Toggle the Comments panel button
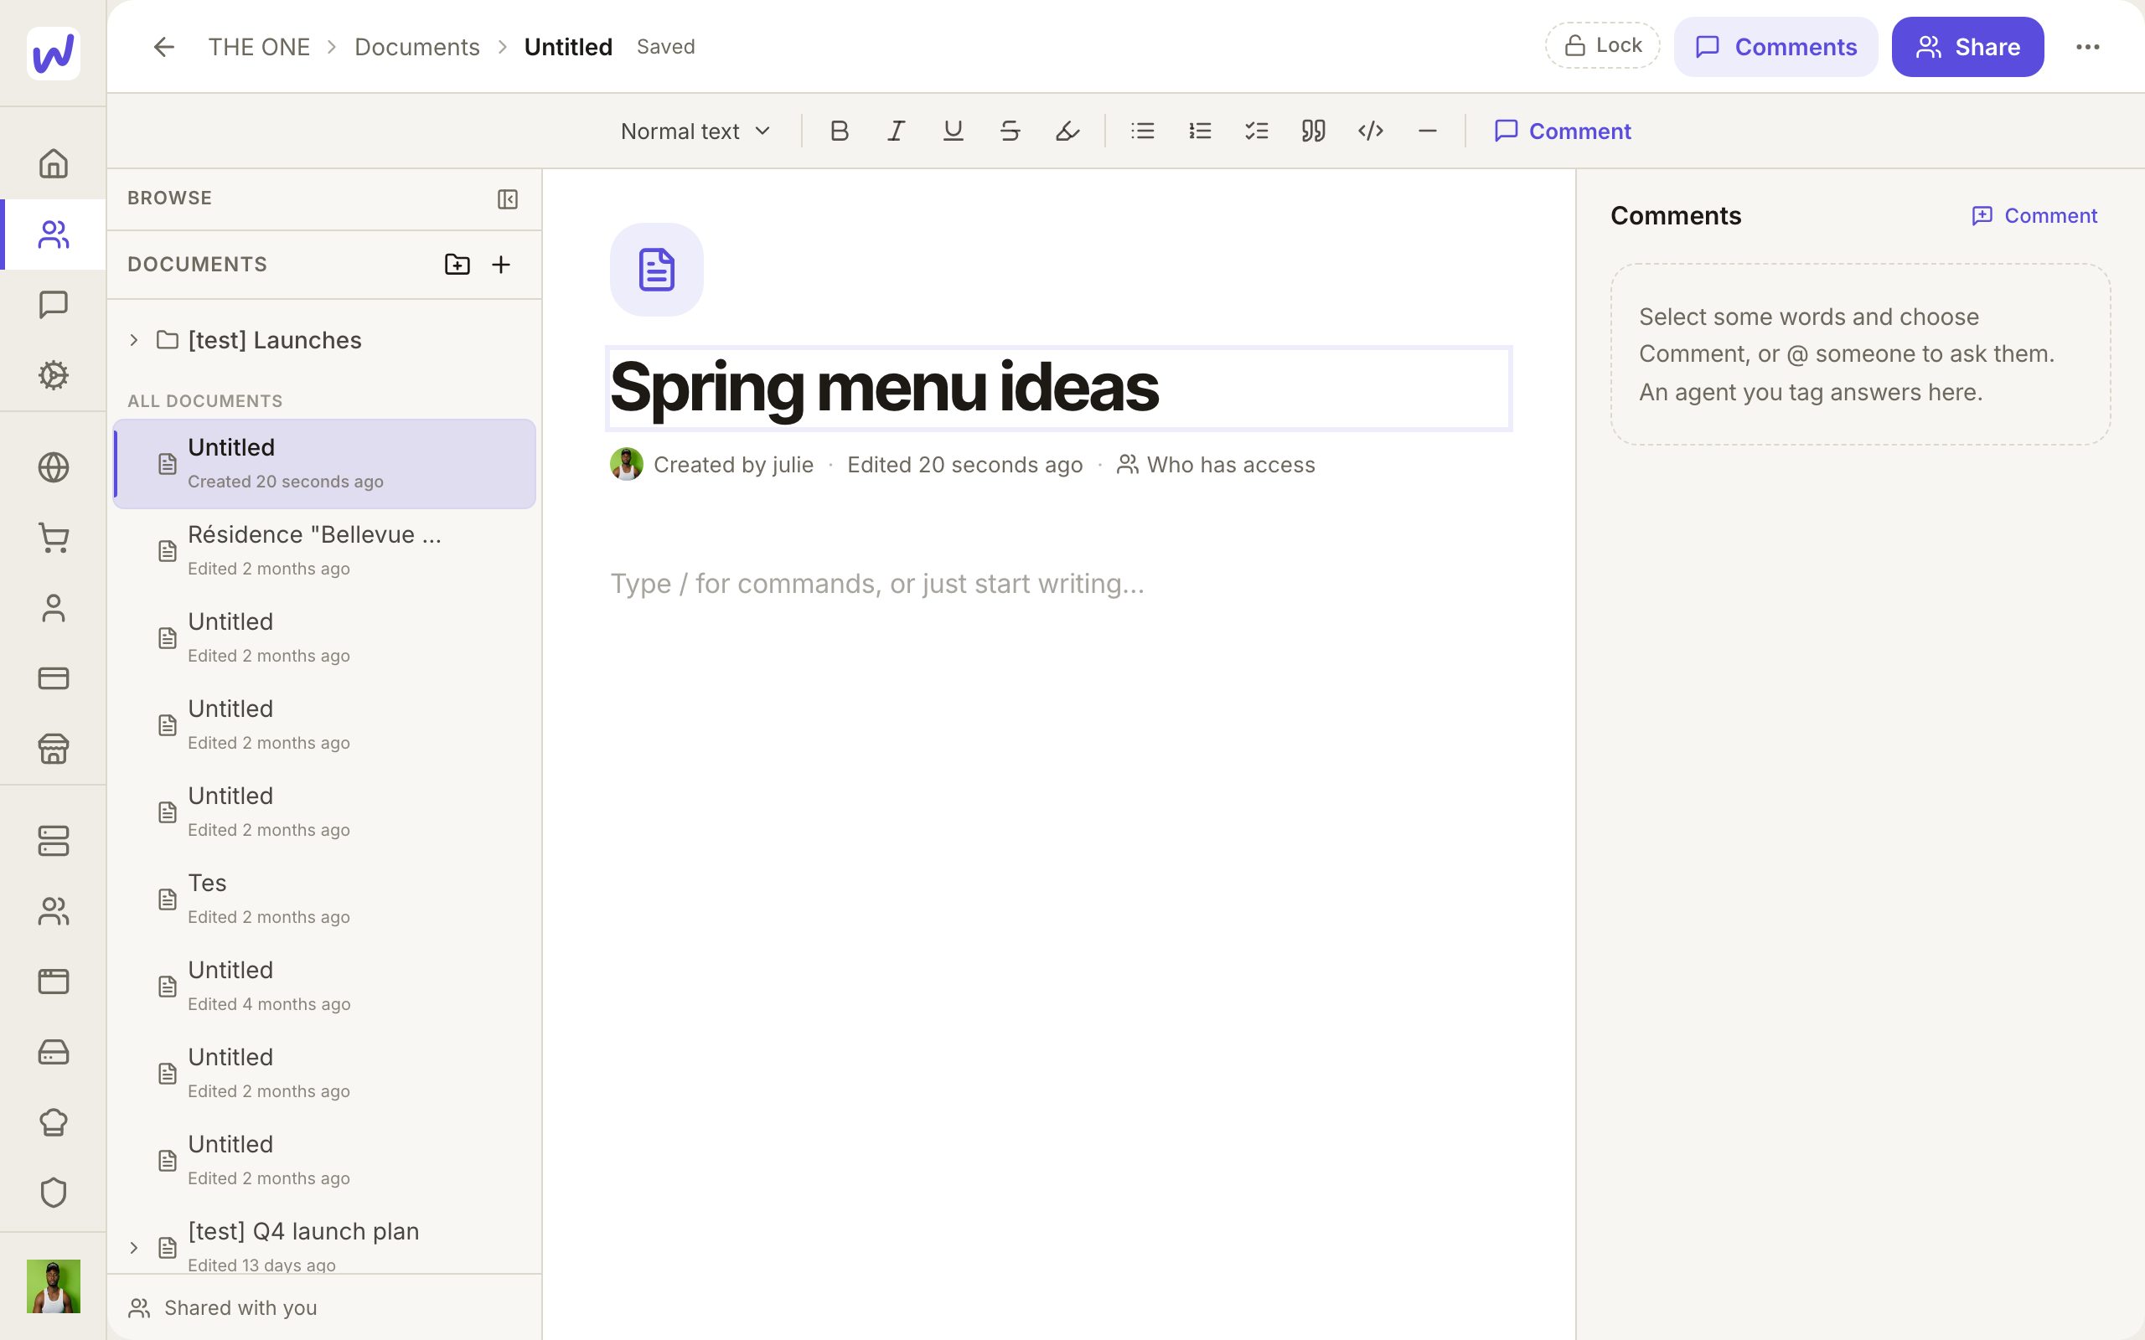This screenshot has width=2145, height=1340. point(1775,46)
